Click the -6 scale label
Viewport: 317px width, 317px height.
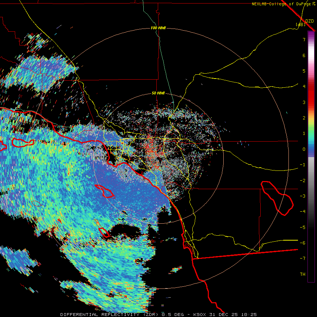click(x=303, y=243)
